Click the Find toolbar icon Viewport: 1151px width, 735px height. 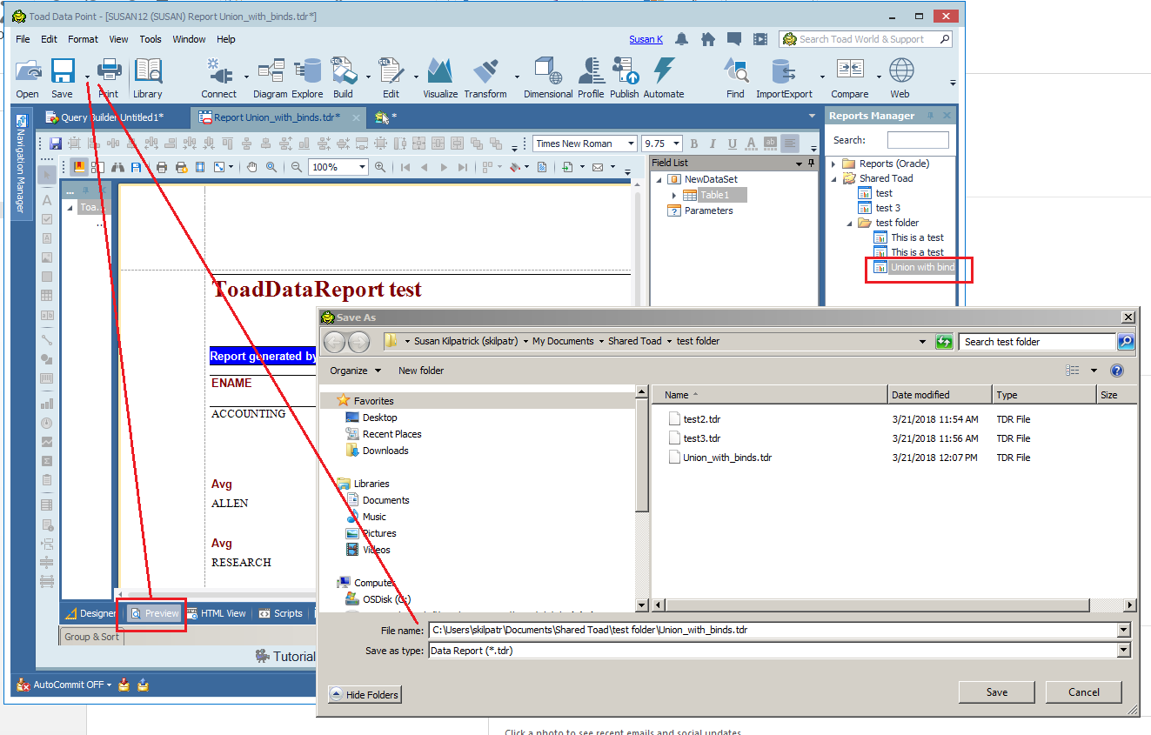[x=735, y=78]
